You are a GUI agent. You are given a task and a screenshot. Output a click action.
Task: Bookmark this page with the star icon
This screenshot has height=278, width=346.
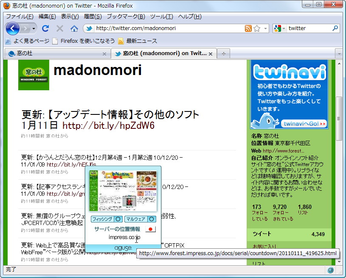coord(256,28)
